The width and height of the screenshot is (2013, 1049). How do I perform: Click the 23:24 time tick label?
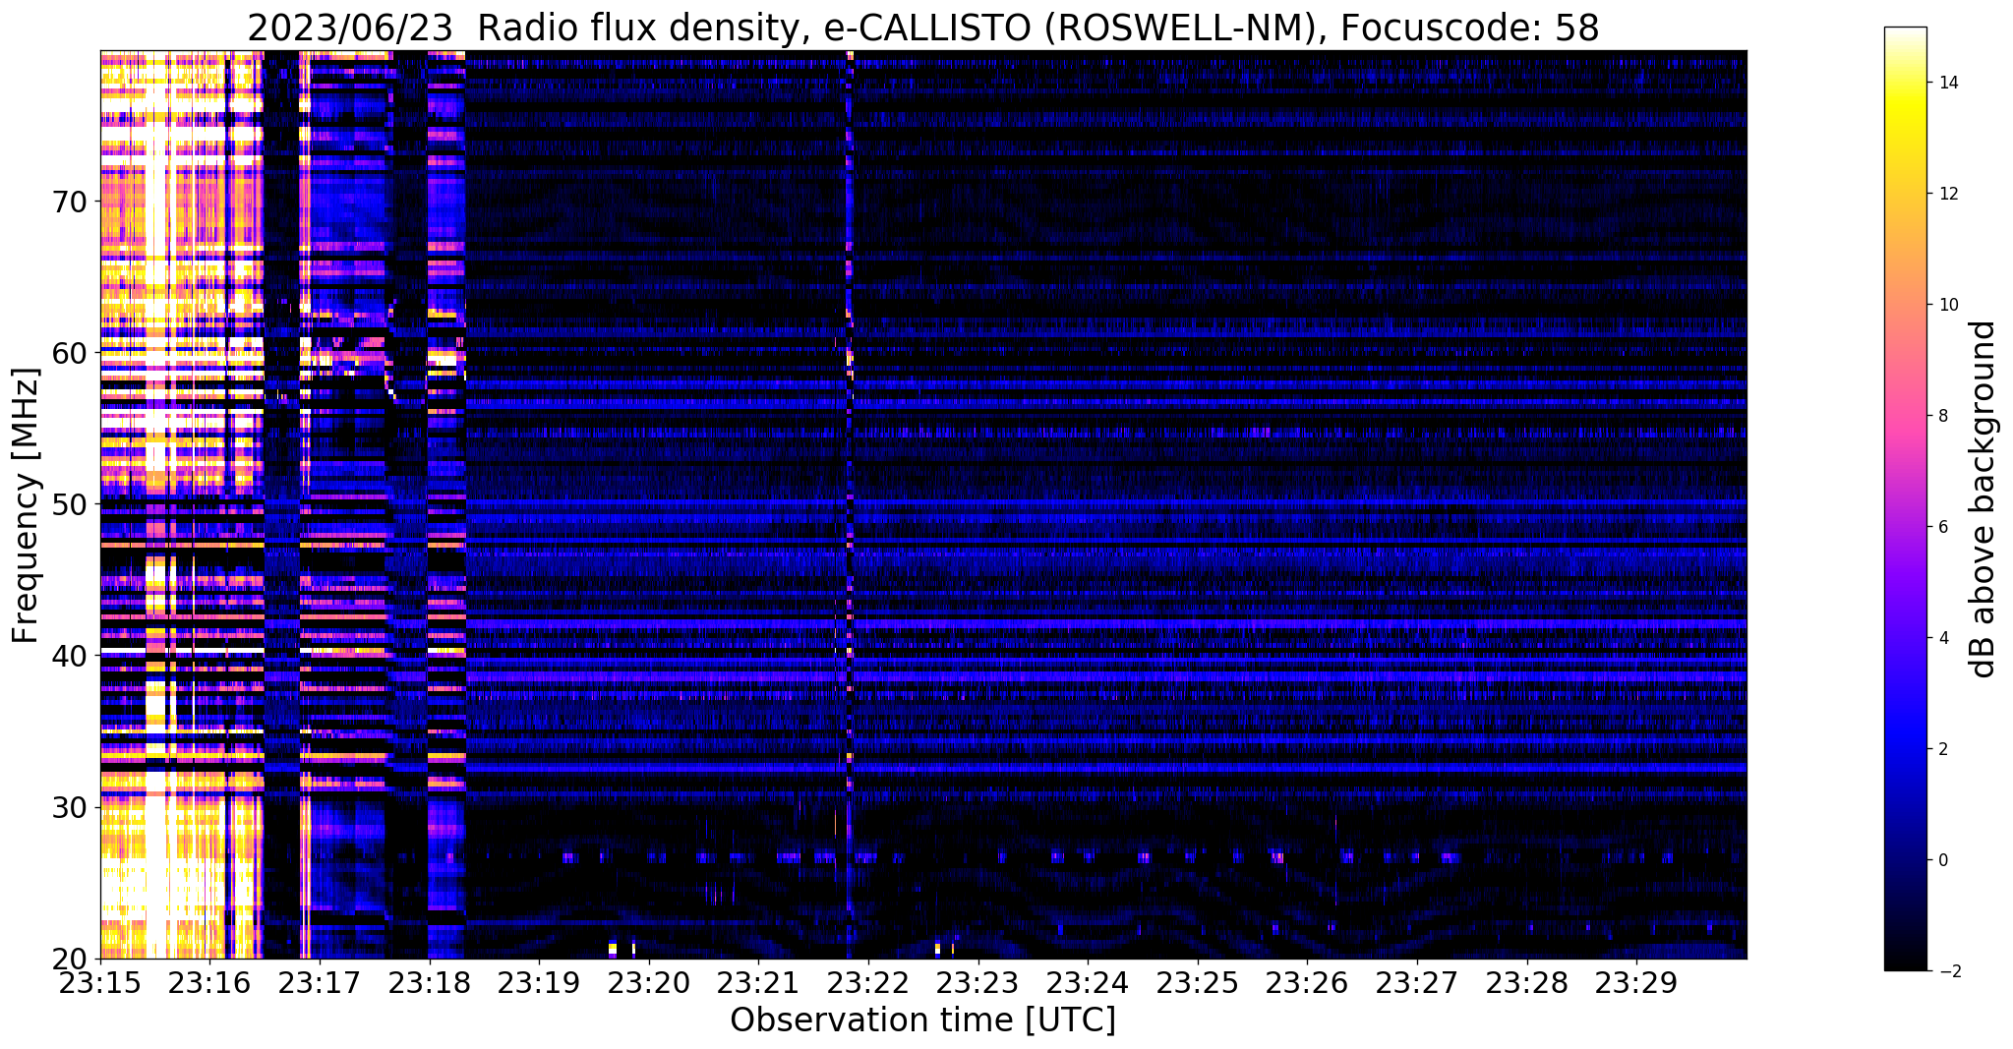point(1088,982)
